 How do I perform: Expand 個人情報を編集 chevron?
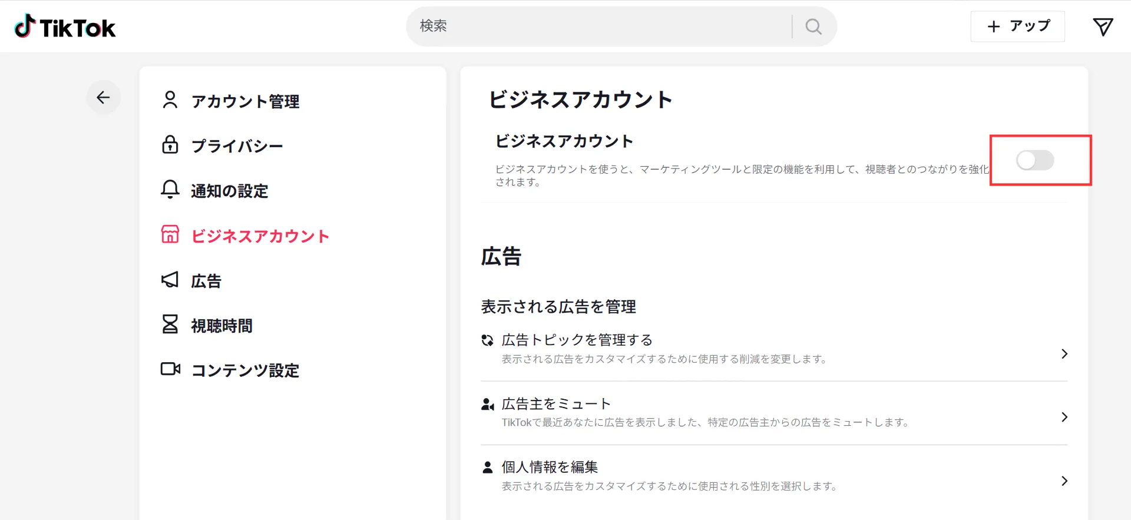click(x=1064, y=481)
